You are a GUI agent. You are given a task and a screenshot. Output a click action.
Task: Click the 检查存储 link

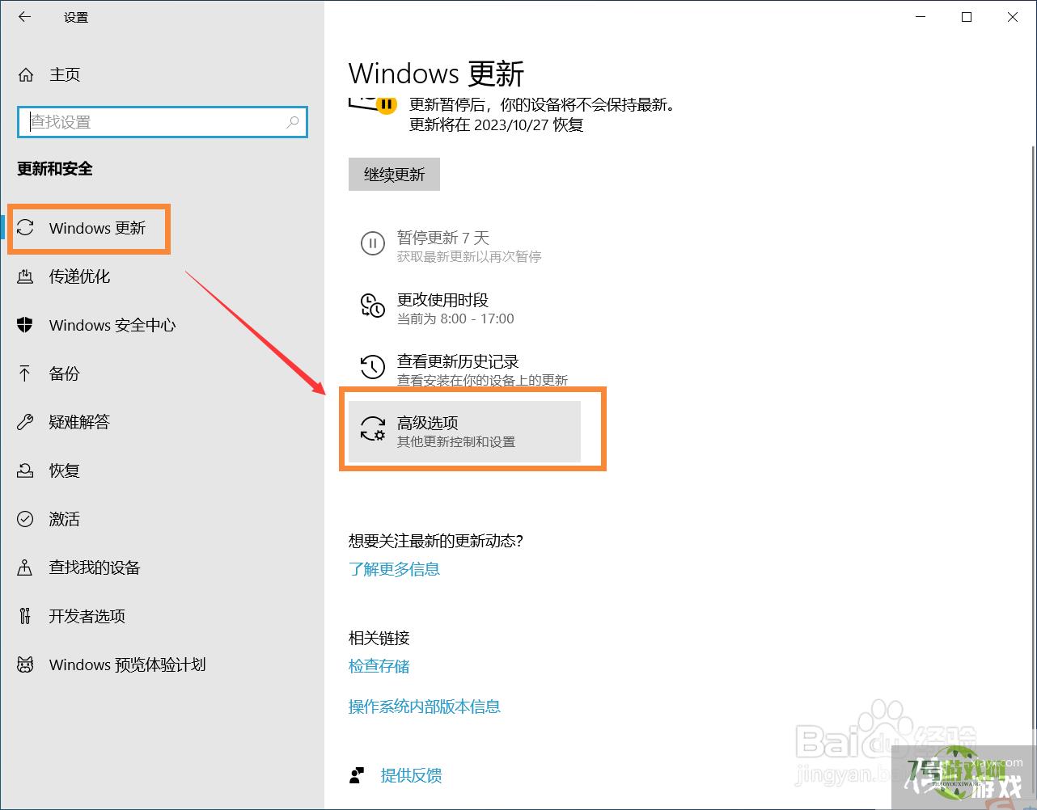379,666
